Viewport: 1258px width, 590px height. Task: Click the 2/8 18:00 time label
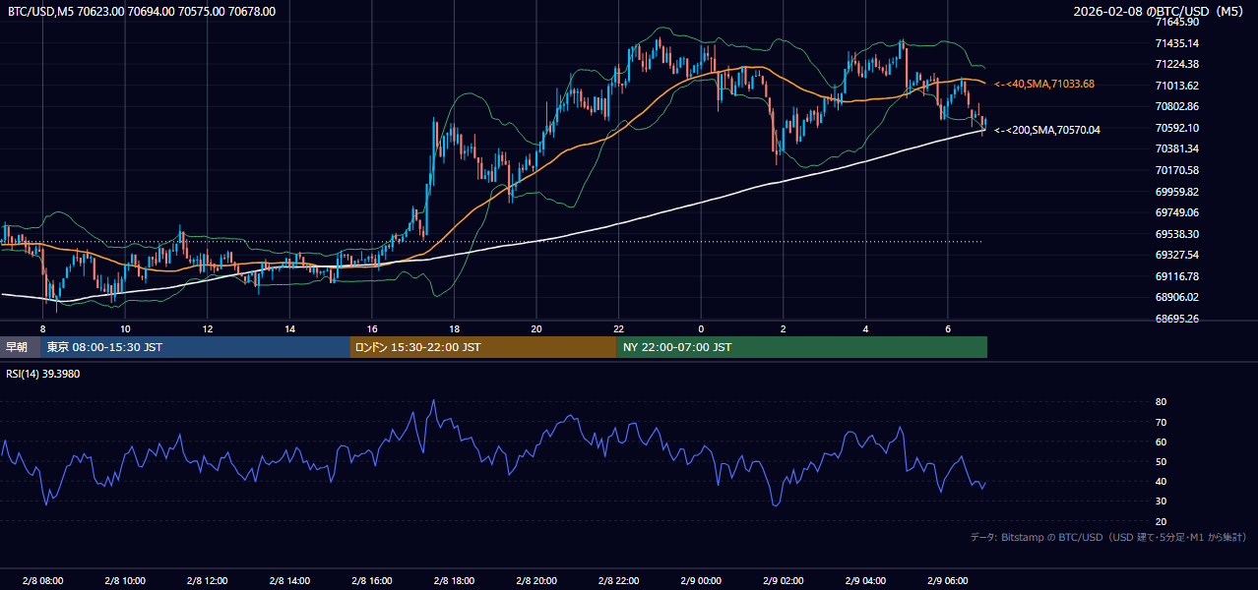tap(454, 581)
